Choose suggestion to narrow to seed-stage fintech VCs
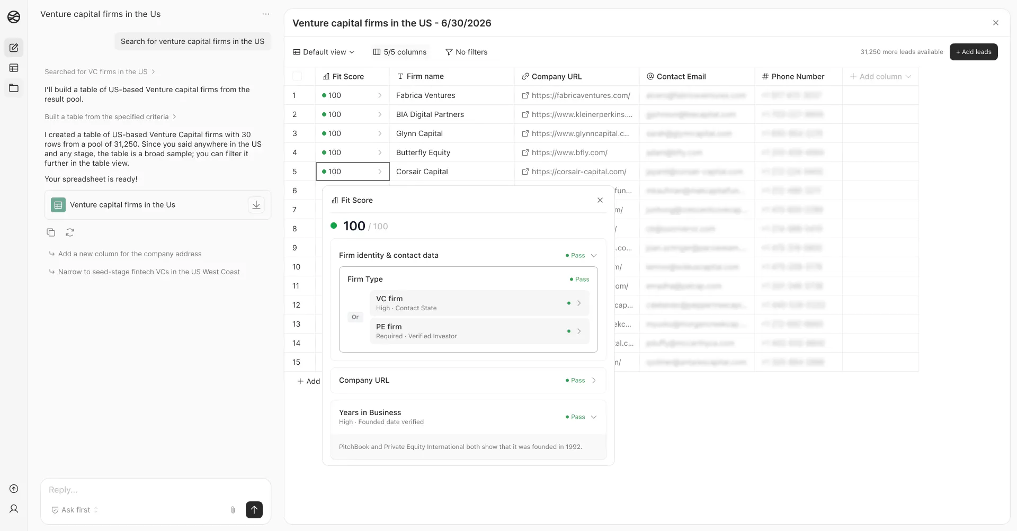The height and width of the screenshot is (531, 1017). [x=149, y=272]
